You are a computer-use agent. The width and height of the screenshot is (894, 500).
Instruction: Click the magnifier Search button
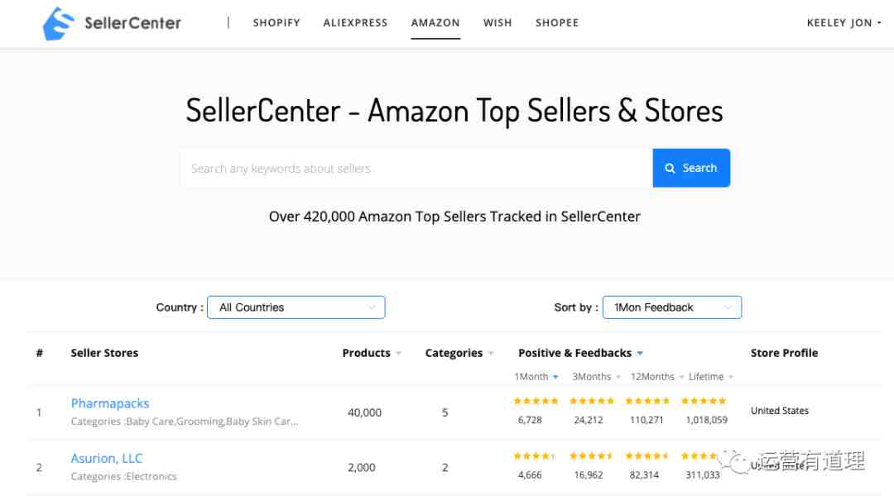691,168
